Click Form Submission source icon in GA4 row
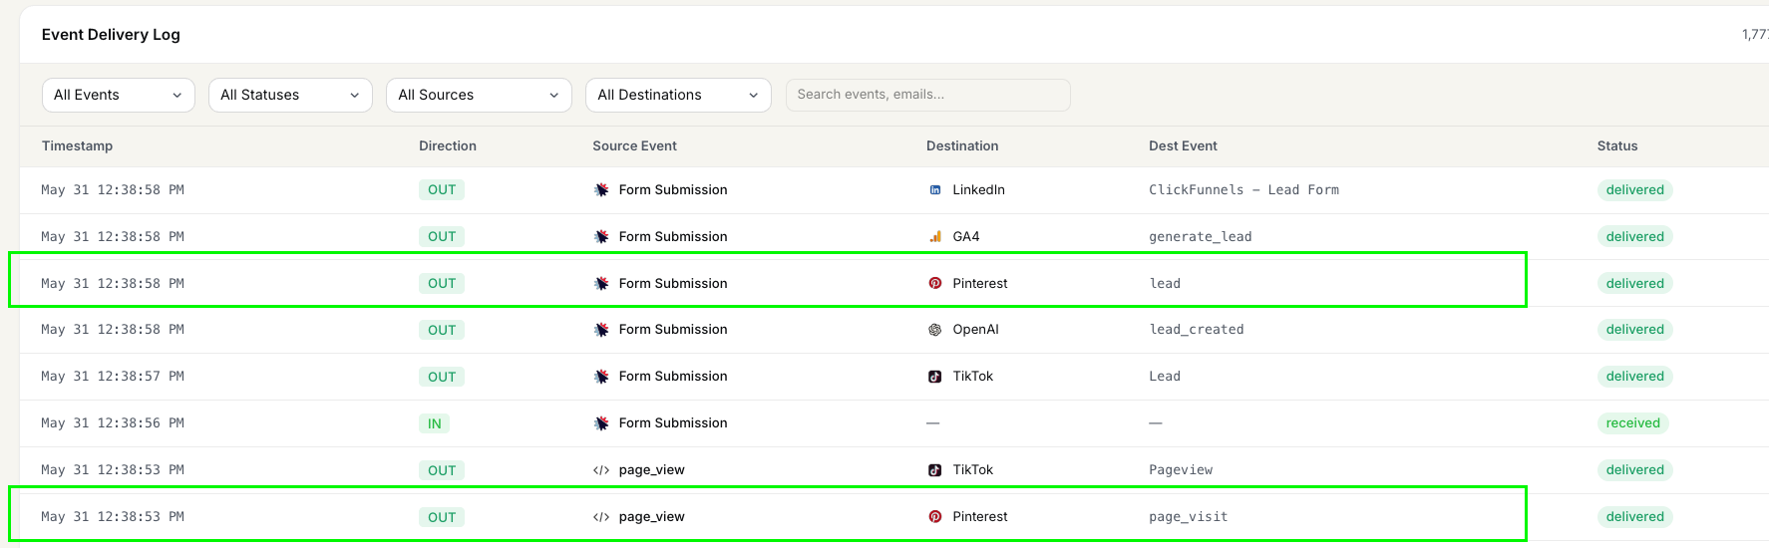 click(x=601, y=237)
